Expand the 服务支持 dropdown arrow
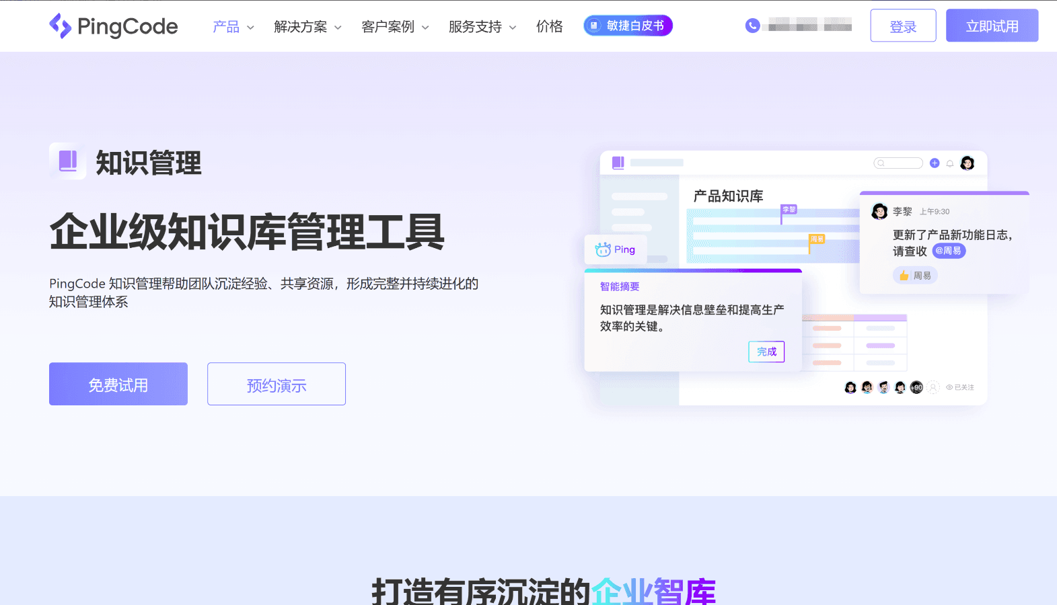This screenshot has height=605, width=1057. (x=513, y=28)
